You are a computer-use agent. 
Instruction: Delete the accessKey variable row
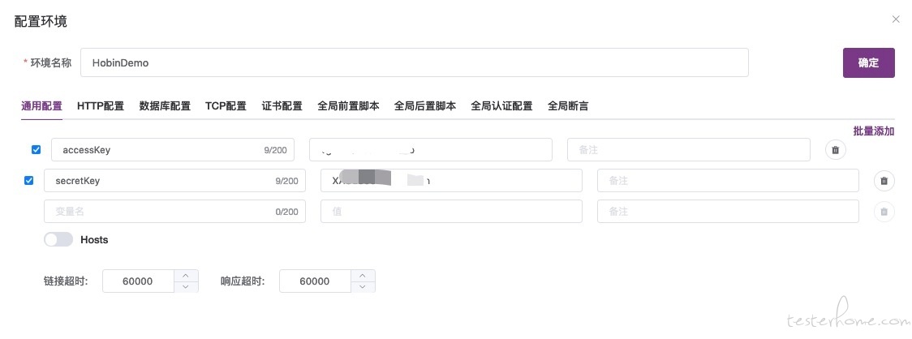[835, 150]
